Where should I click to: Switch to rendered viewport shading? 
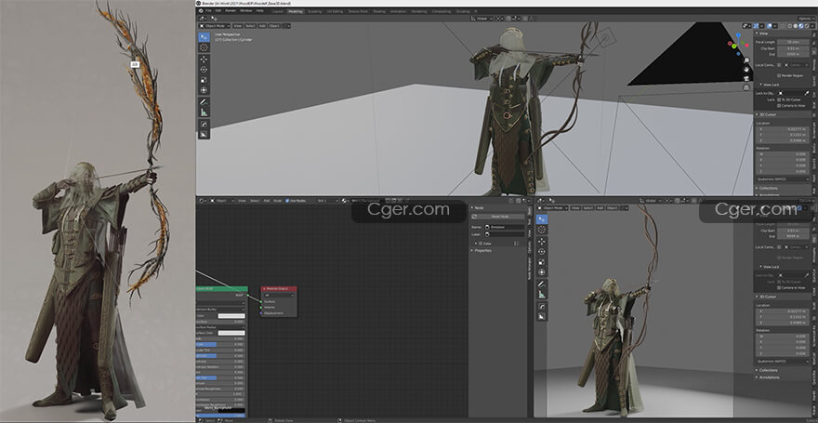tap(806, 26)
